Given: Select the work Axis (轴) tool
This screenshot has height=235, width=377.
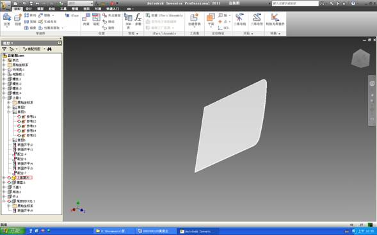Looking at the screenshot, I should coord(223,15).
